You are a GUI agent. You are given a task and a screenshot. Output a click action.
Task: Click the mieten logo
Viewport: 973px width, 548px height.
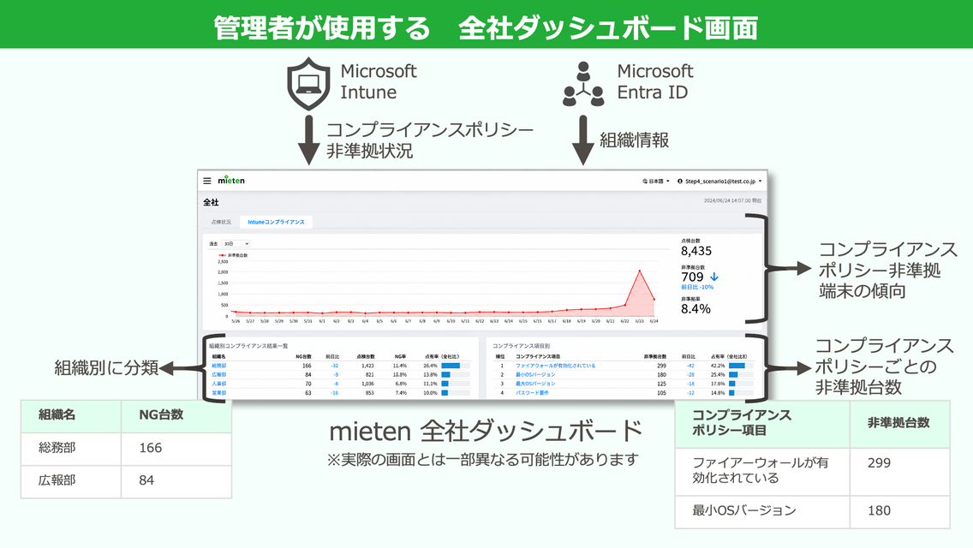pyautogui.click(x=231, y=181)
